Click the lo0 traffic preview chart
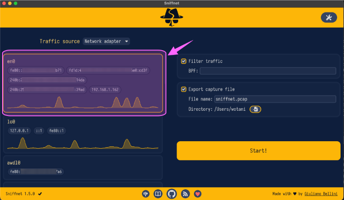 click(83, 143)
